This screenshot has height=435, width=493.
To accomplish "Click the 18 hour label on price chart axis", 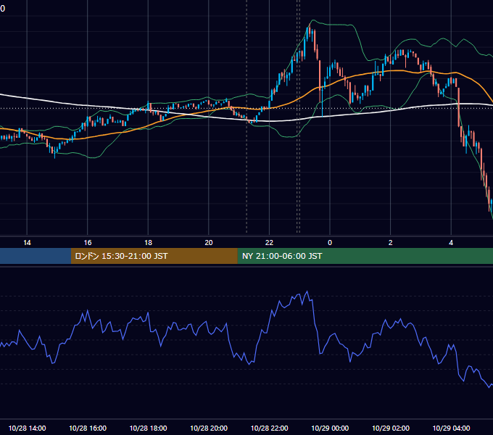I will click(148, 243).
